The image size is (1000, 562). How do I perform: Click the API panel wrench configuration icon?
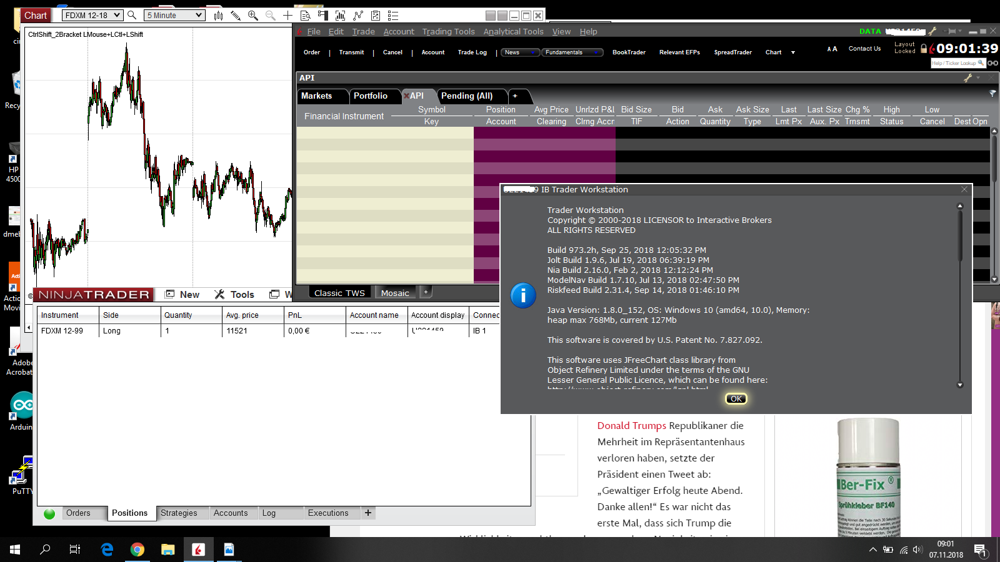(968, 78)
